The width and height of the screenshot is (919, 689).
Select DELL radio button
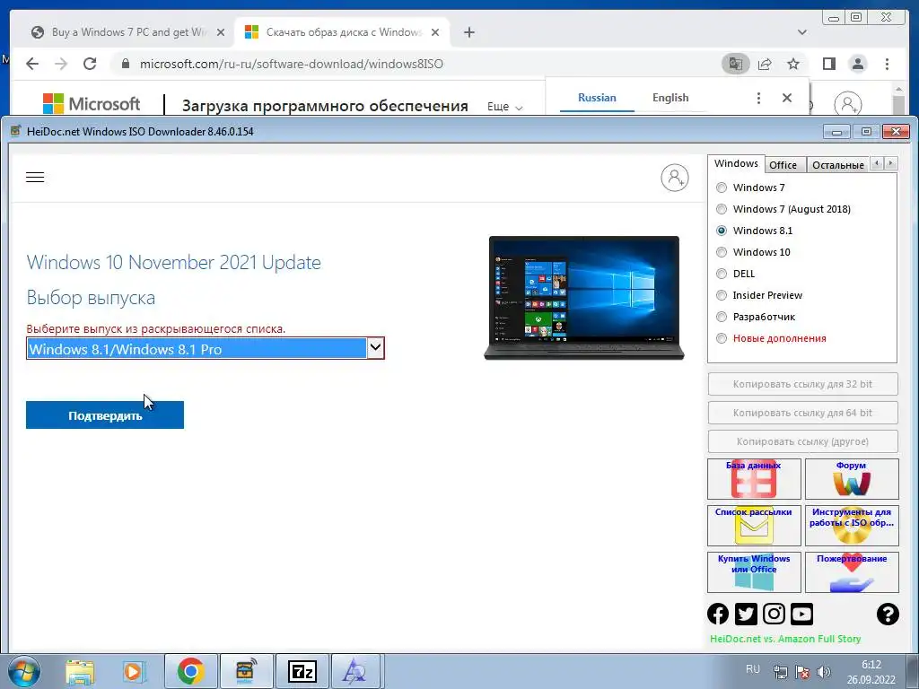tap(722, 274)
